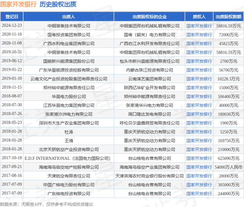Click pledgor name 王靖

[69, 141]
